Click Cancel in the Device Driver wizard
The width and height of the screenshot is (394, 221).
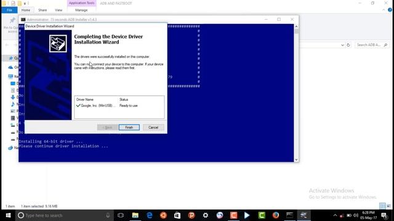point(153,127)
